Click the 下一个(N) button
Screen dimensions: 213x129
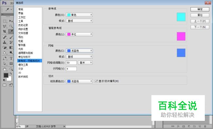tap(200, 27)
